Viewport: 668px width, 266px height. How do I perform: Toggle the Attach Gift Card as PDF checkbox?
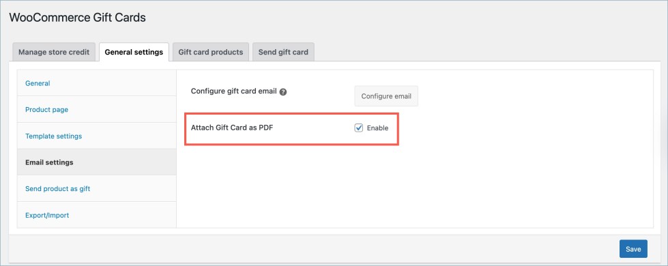click(359, 128)
